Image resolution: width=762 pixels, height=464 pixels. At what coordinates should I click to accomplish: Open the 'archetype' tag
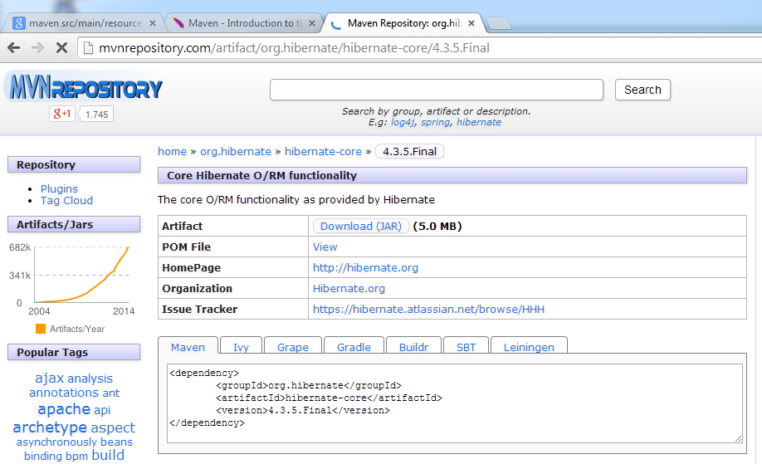click(50, 427)
